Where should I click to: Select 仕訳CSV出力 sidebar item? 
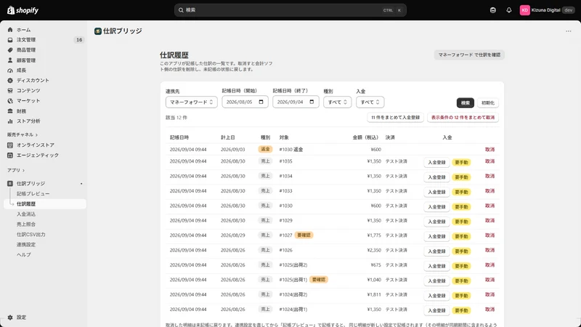(x=31, y=234)
